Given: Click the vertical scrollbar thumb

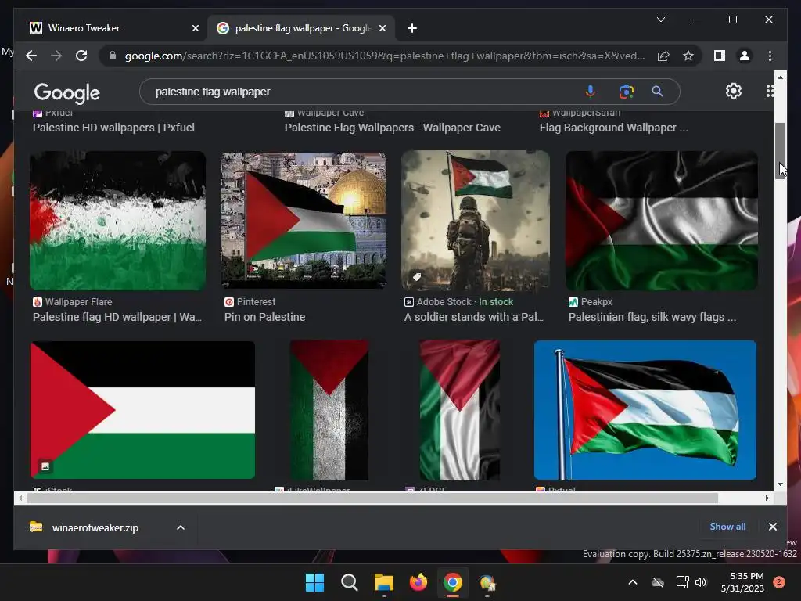Looking at the screenshot, I should click(x=780, y=151).
